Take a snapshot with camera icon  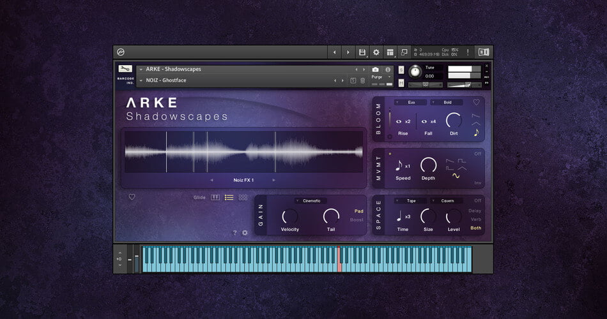click(x=375, y=70)
